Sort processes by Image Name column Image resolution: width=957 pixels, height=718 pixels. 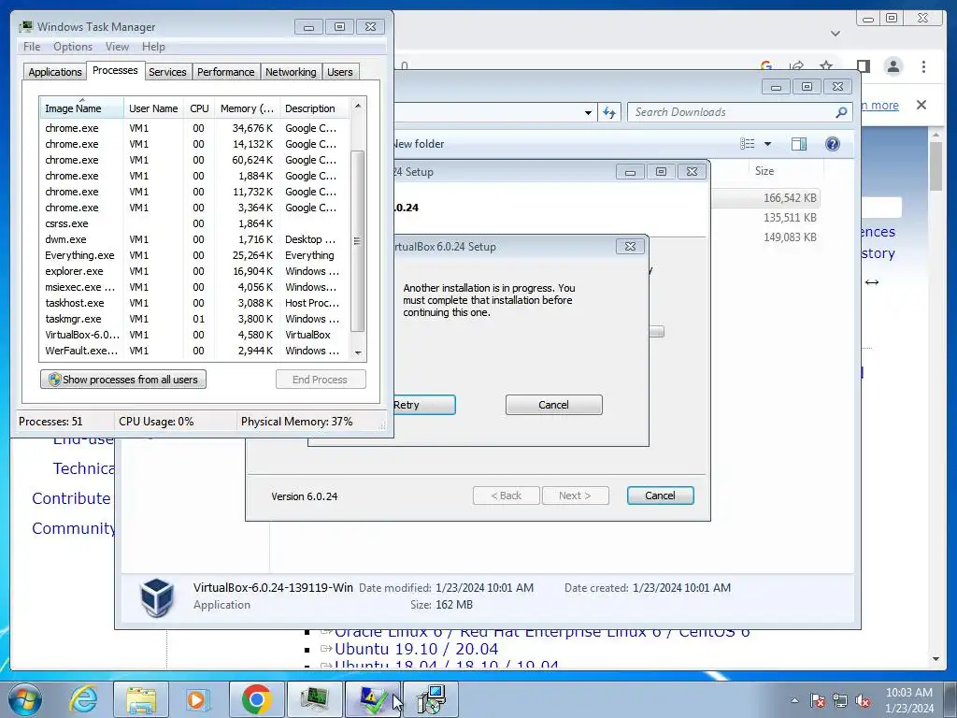point(81,108)
